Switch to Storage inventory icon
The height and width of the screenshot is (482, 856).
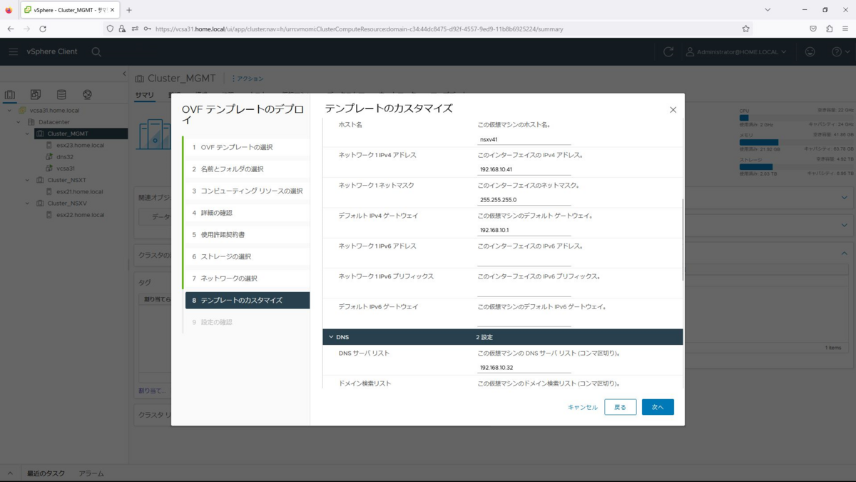61,94
